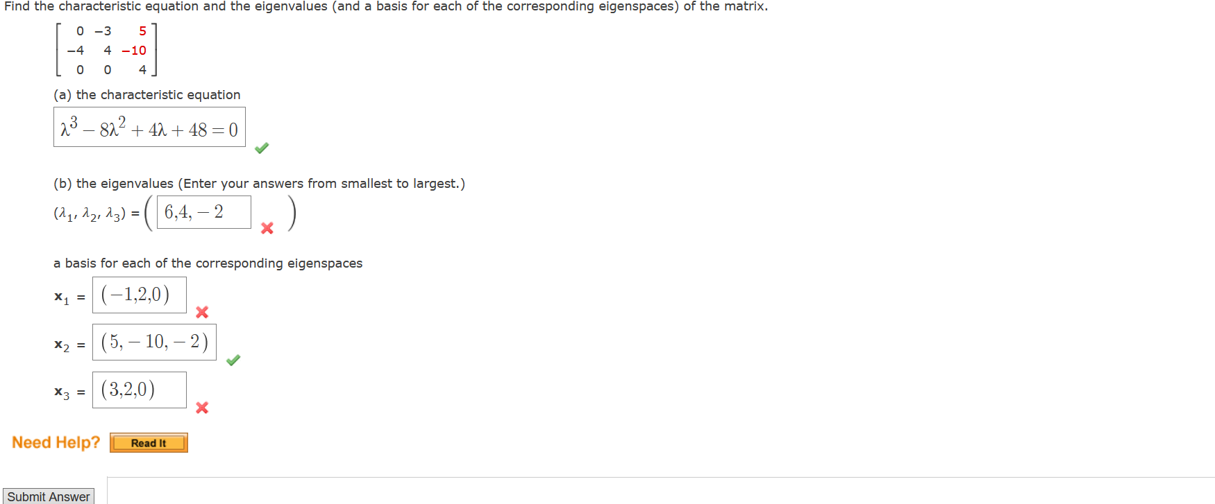Select the x1 eigenvector answer field
The image size is (1215, 504).
(x=139, y=295)
